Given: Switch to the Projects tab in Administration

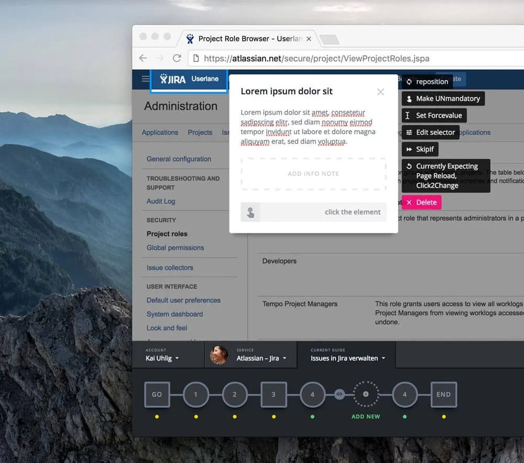Looking at the screenshot, I should coord(200,132).
